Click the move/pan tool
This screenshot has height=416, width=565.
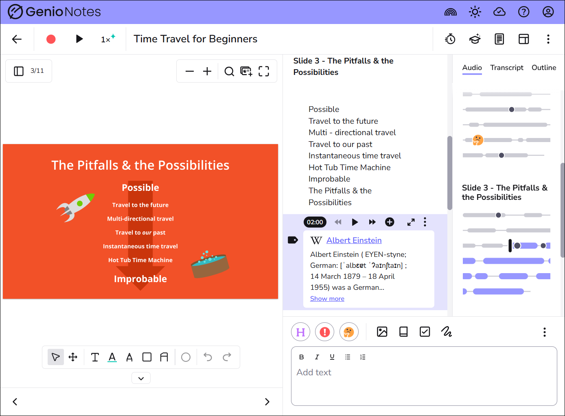tap(73, 357)
